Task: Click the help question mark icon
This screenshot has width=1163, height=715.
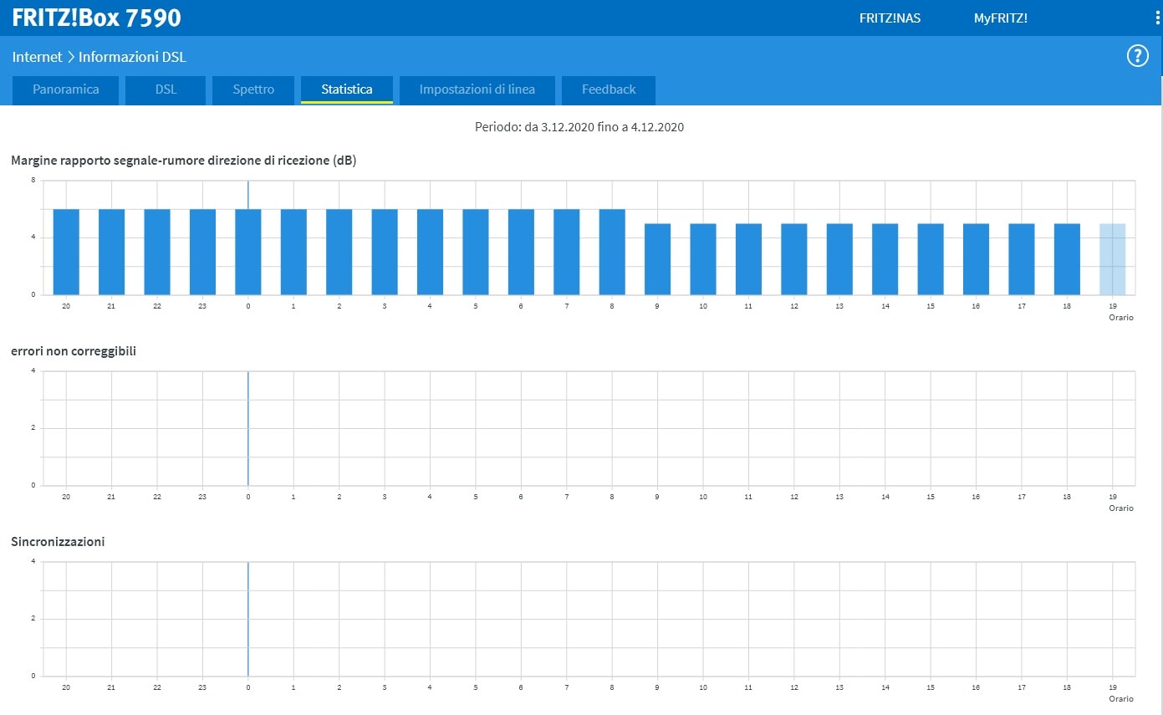Action: pyautogui.click(x=1137, y=56)
